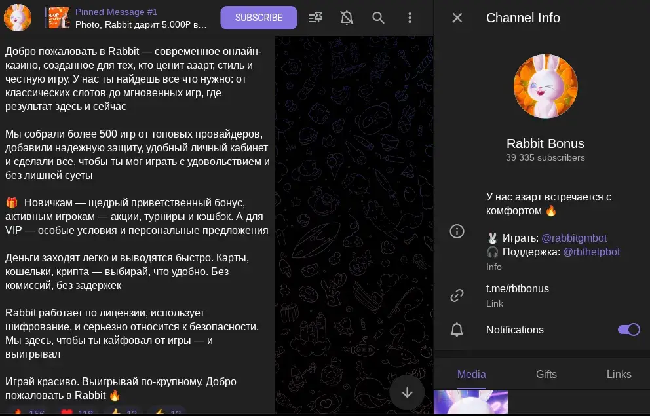Screen dimensions: 650x416
Task: Toggle the Notifications switch off
Action: coord(629,330)
